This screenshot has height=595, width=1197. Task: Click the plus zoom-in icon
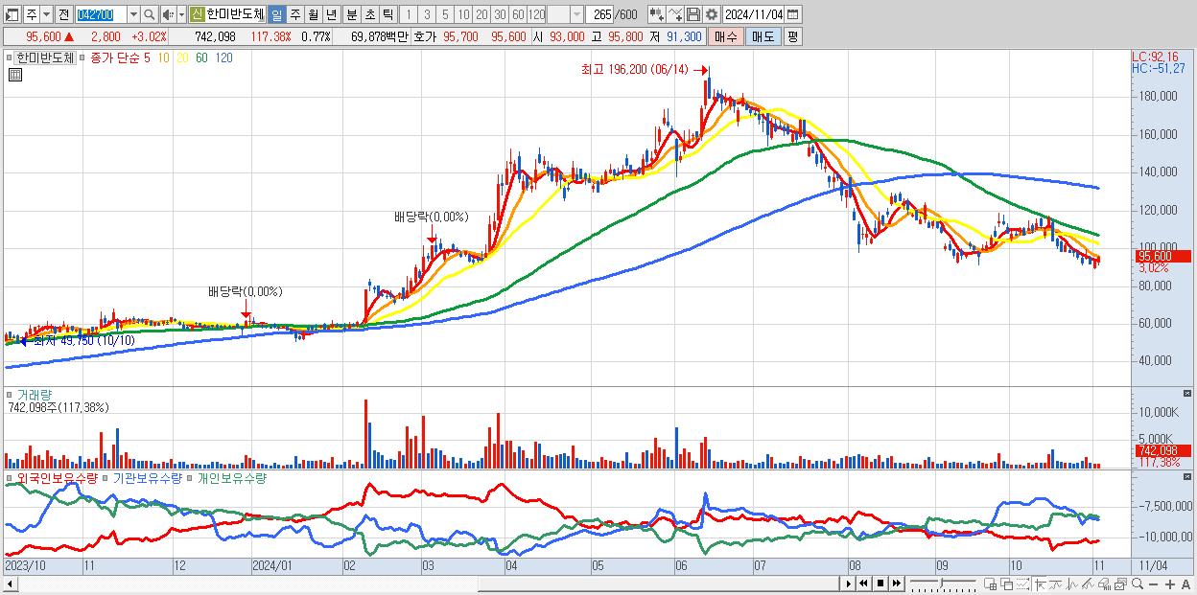pos(1170,584)
